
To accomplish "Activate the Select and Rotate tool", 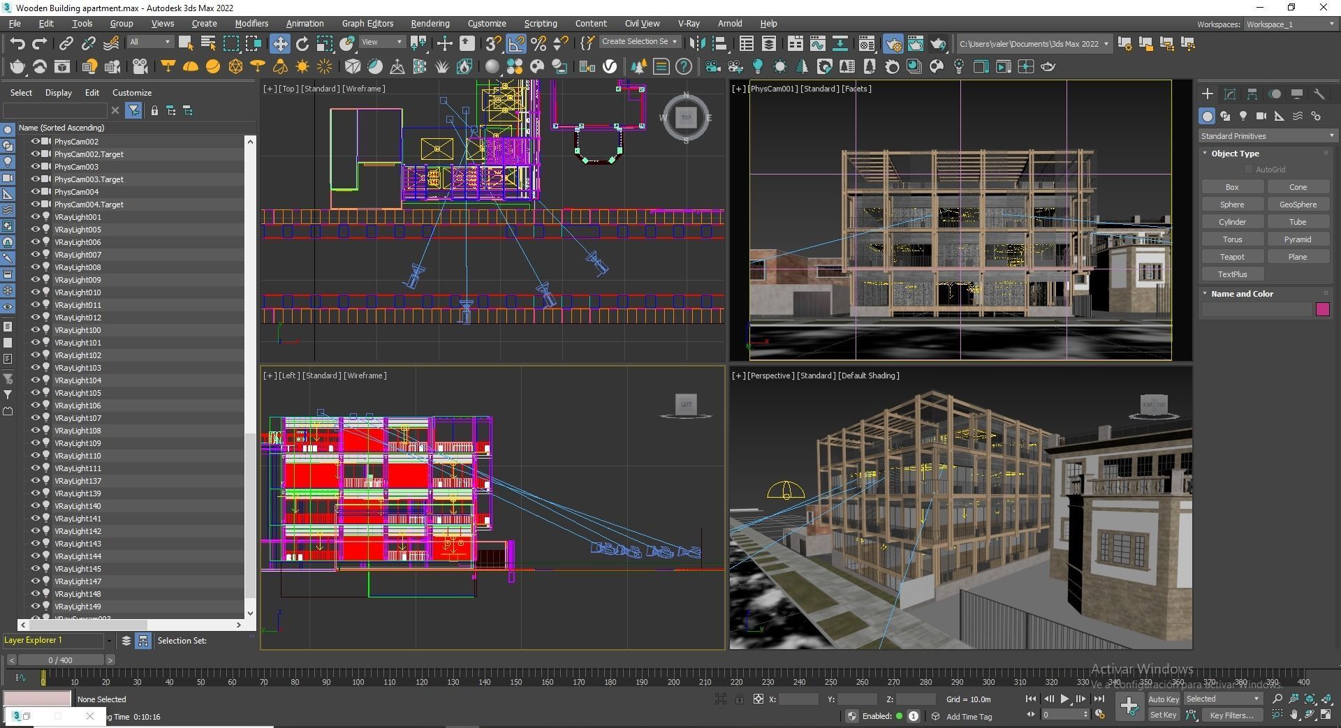I will (x=302, y=43).
